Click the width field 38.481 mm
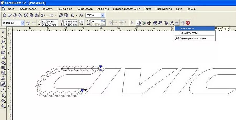Viewport: 236px width, 120px height. coord(70,21)
